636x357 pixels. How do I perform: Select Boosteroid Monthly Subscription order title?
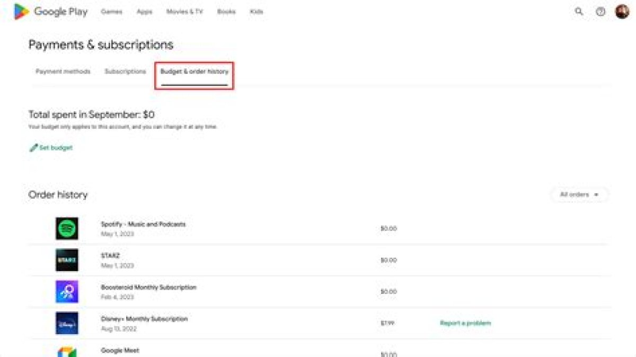(148, 287)
